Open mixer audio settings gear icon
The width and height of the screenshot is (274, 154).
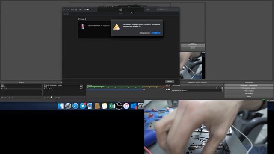[169, 89]
